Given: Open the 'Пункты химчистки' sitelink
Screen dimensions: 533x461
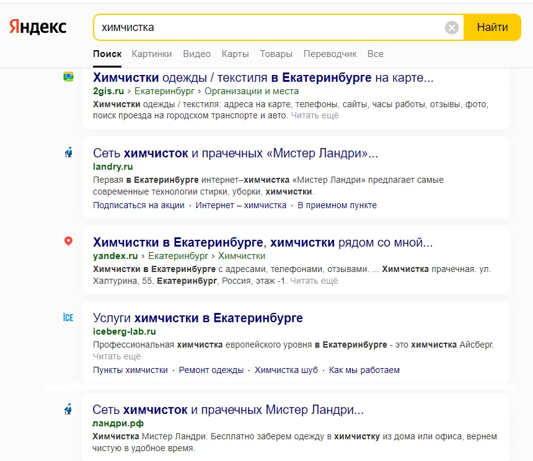Looking at the screenshot, I should point(130,370).
